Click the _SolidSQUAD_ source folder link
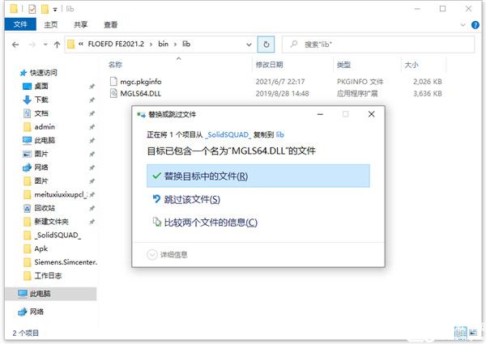The width and height of the screenshot is (486, 344). tap(228, 132)
